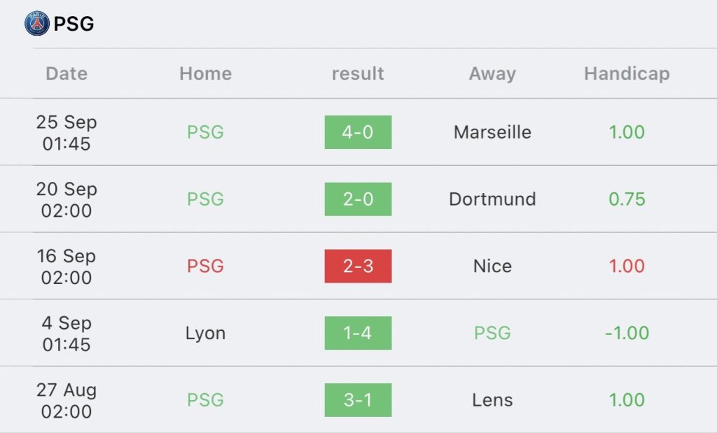Image resolution: width=717 pixels, height=433 pixels.
Task: Click the 25 Sep 01:45 date cell
Action: click(67, 132)
